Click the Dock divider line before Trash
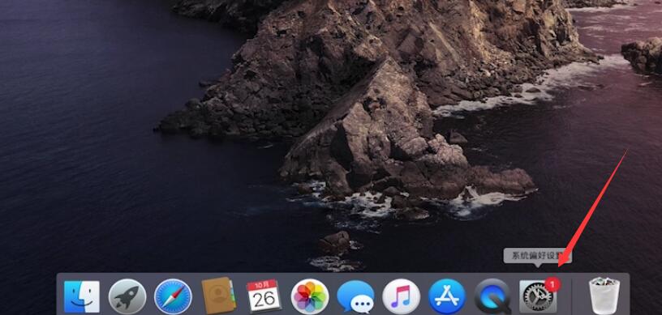The image size is (662, 315). click(x=572, y=296)
